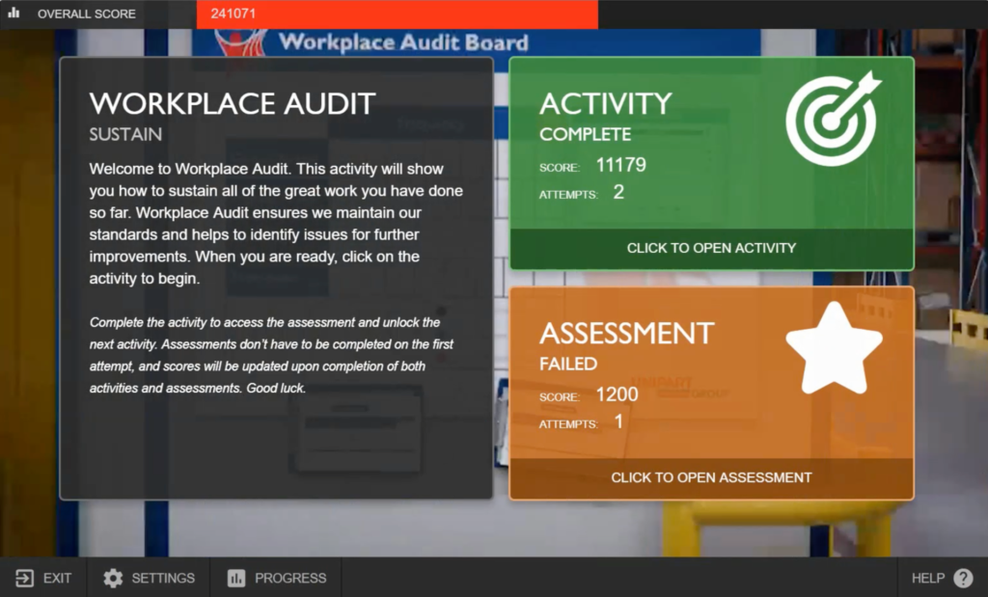Click the Activity card title
This screenshot has height=597, width=988.
605,104
